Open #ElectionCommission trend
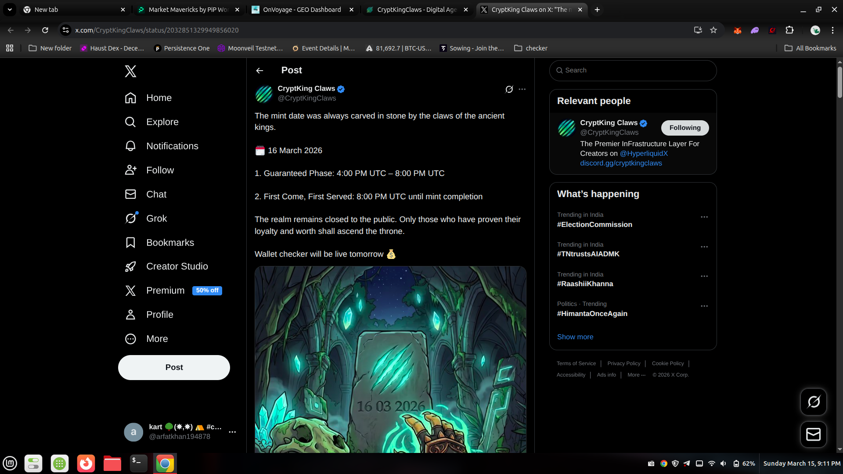 [x=594, y=225]
